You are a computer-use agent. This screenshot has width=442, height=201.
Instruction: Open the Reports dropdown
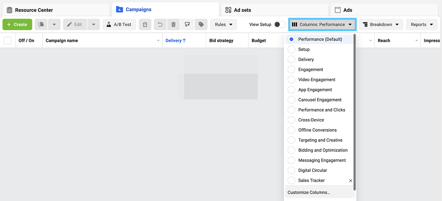point(422,25)
